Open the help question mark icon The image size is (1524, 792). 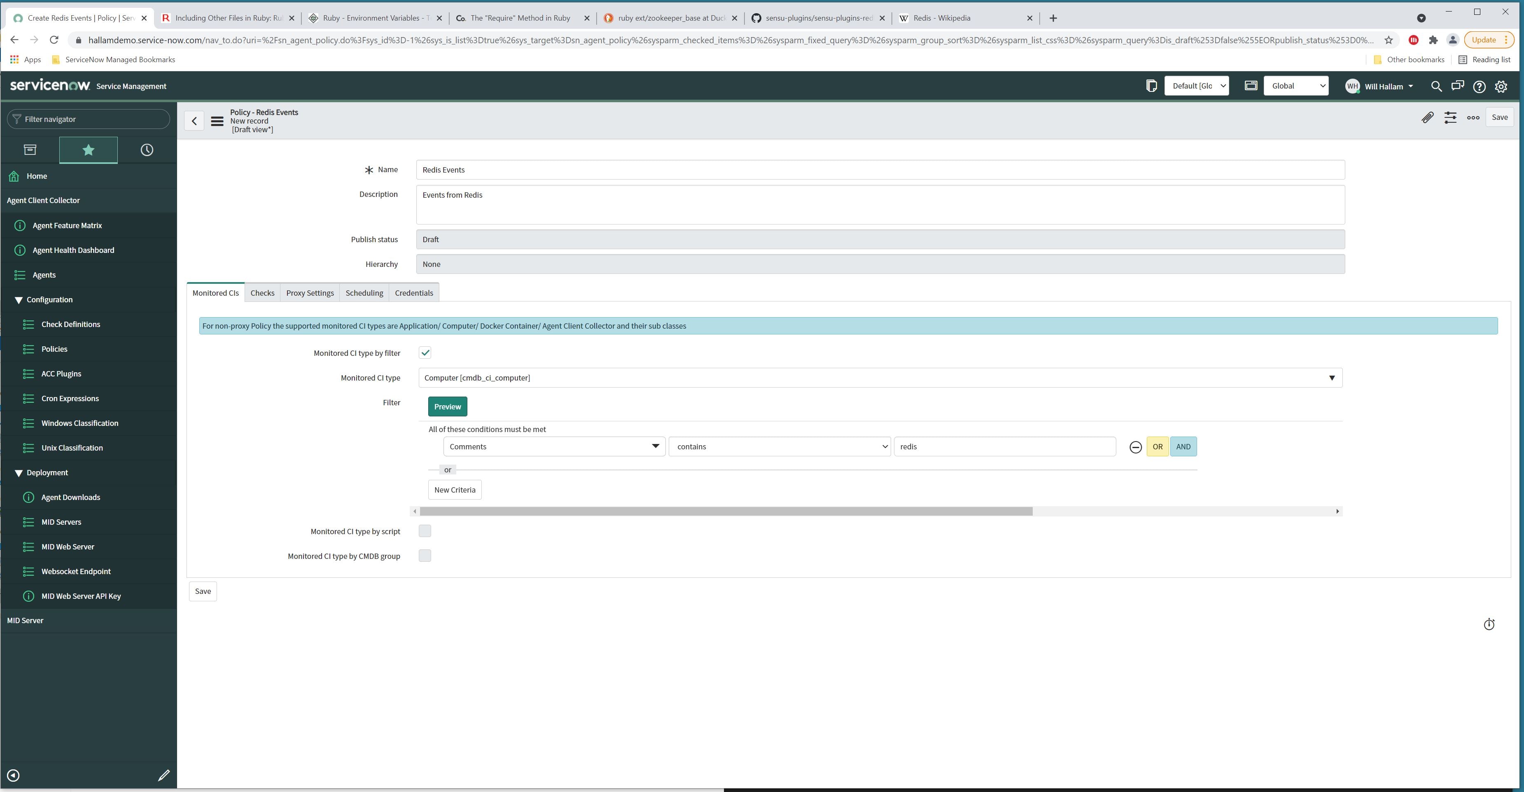1480,86
